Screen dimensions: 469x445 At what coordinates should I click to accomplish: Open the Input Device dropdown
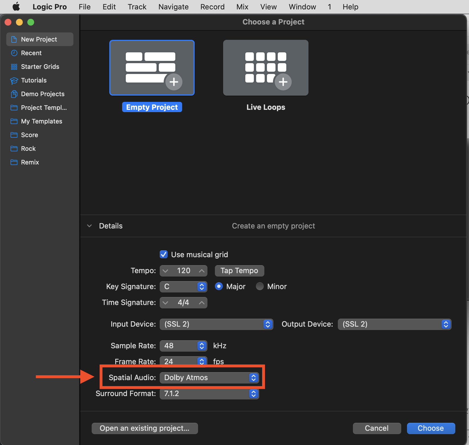coord(216,324)
